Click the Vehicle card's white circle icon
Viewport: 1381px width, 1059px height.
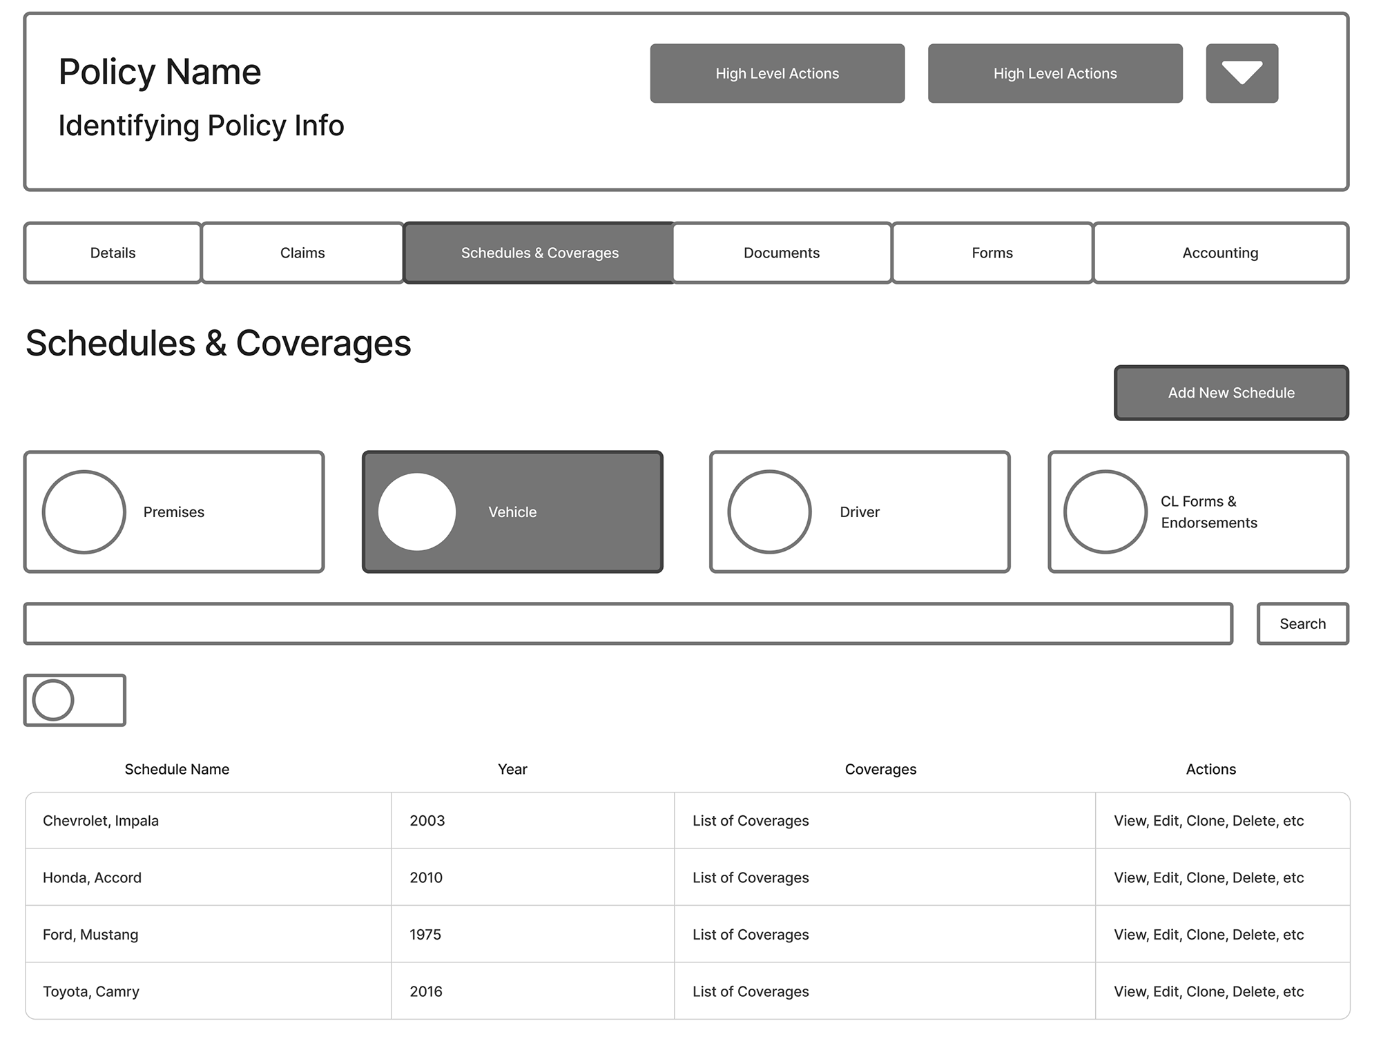[417, 512]
